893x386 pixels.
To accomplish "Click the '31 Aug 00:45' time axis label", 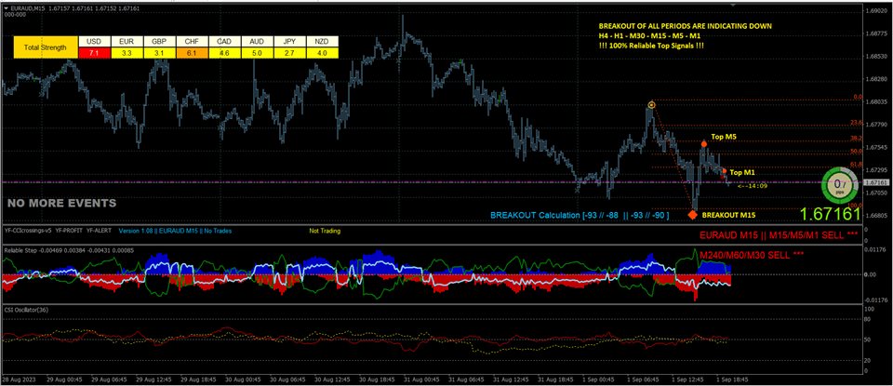I will (x=420, y=379).
